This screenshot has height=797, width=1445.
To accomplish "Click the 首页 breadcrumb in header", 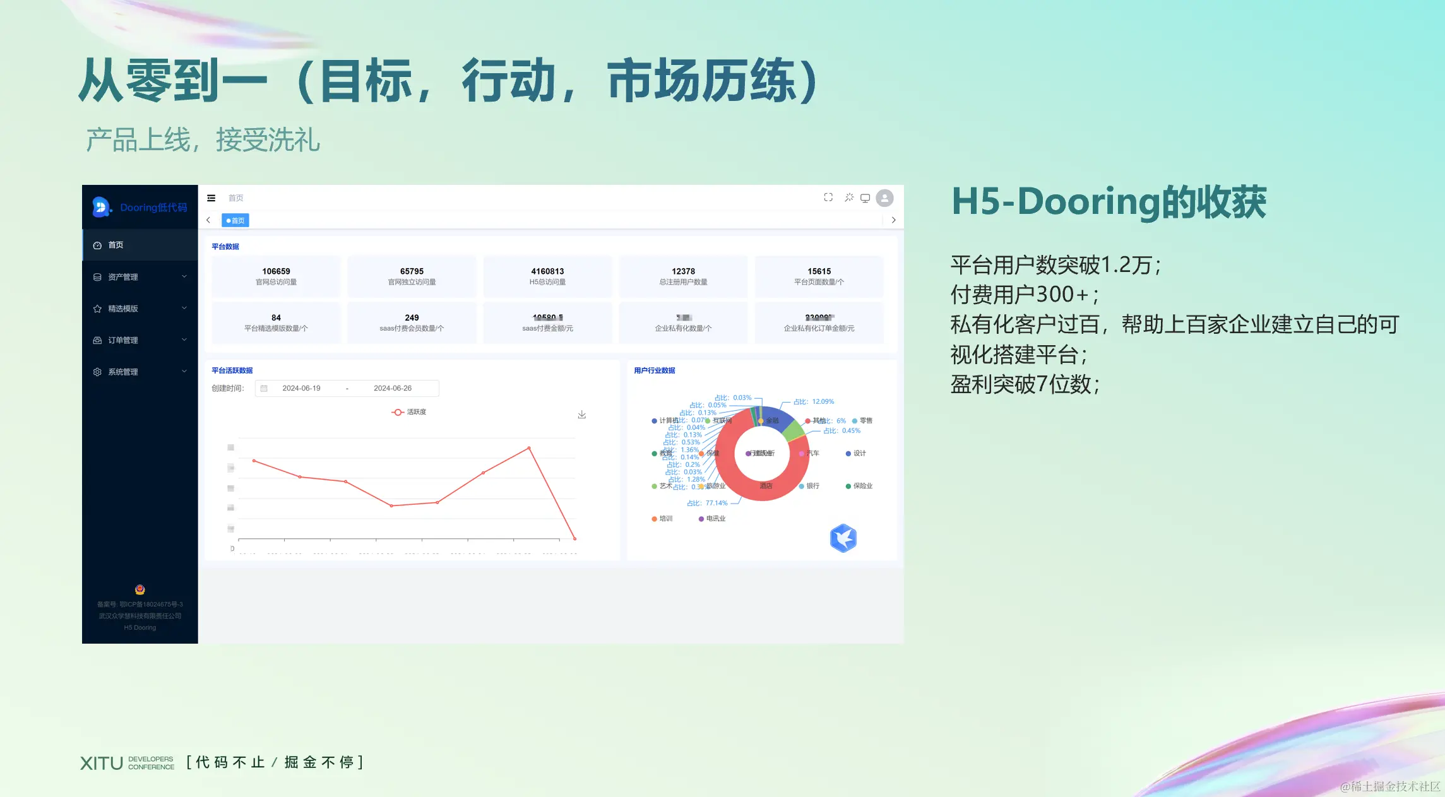I will click(235, 198).
